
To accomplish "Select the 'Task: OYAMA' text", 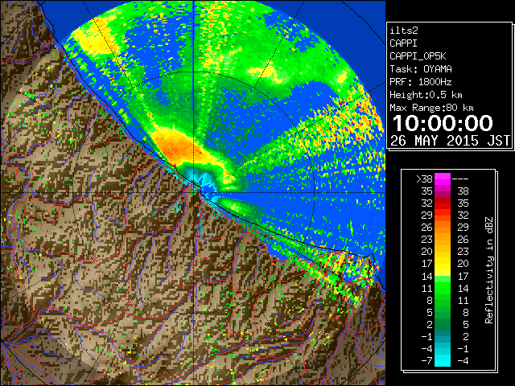I will coord(421,69).
